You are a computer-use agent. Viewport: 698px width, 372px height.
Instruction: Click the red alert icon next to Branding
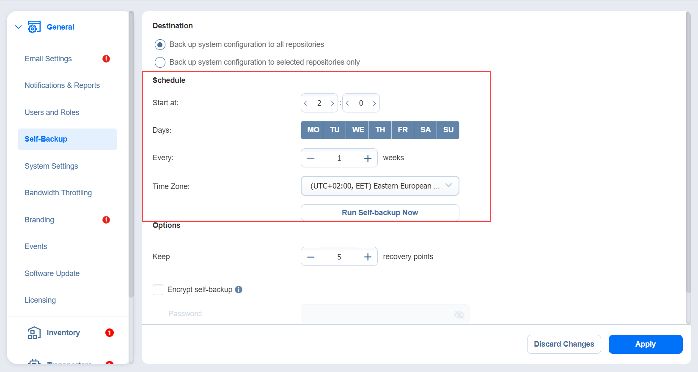pyautogui.click(x=106, y=220)
